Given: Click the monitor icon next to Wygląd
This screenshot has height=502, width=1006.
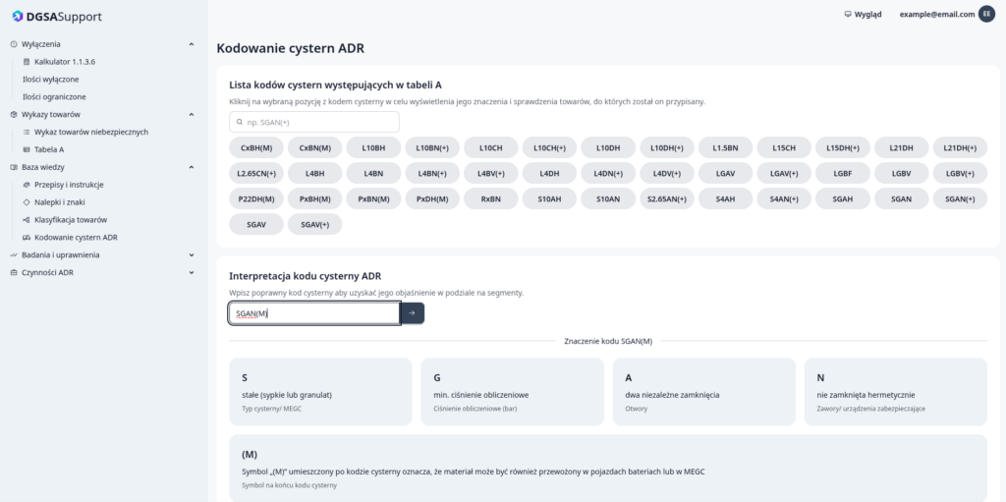Looking at the screenshot, I should (848, 14).
